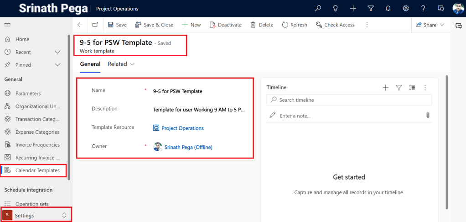Click the add attachment paperclip icon
The width and height of the screenshot is (466, 222).
428,116
